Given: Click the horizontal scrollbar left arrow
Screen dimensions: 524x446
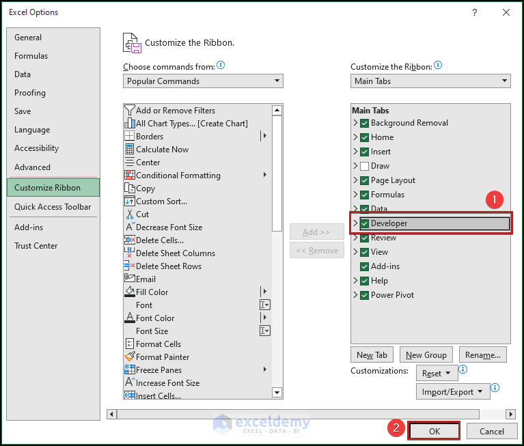Looking at the screenshot, I should point(111,415).
